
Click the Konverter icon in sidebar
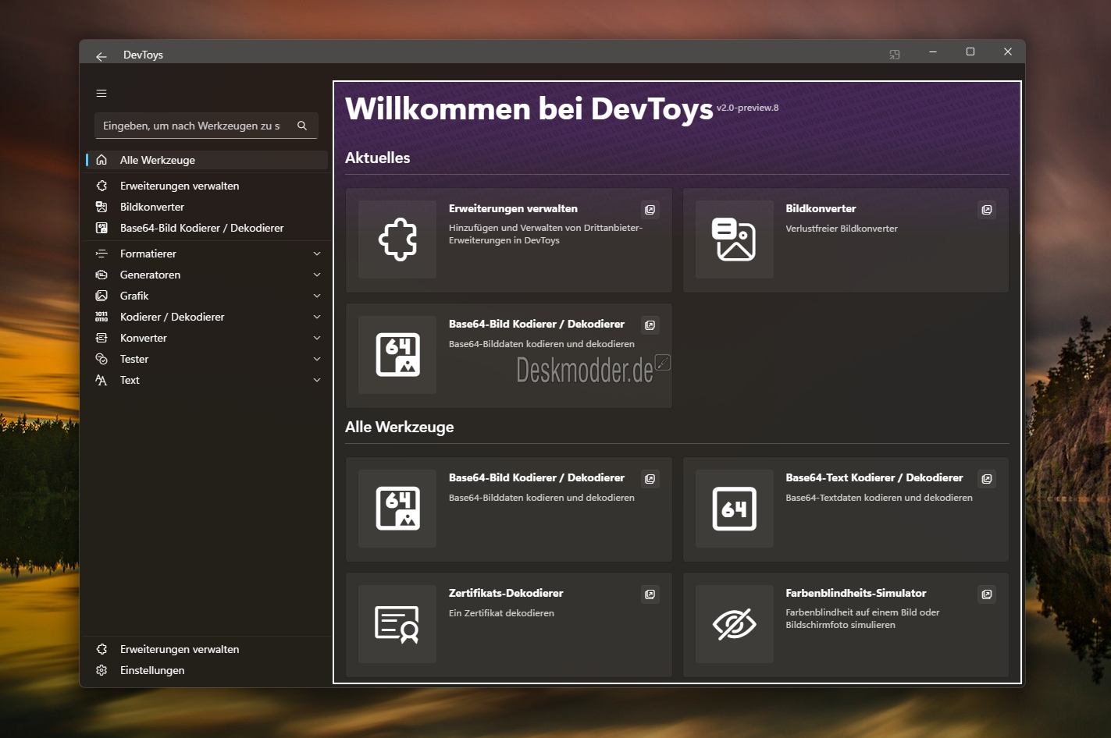[101, 338]
